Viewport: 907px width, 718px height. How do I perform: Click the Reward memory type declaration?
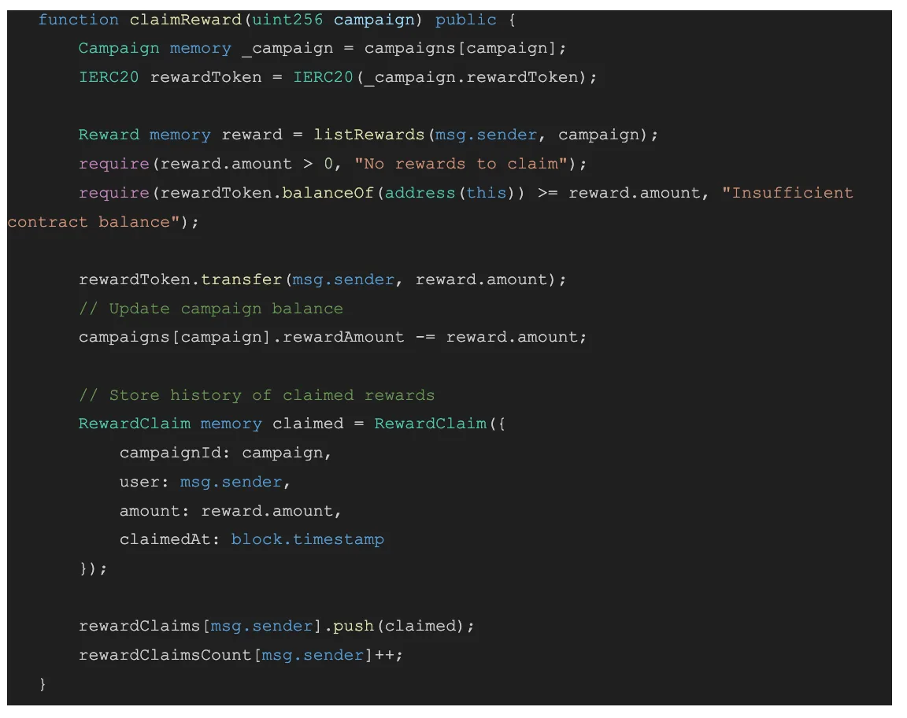click(145, 135)
